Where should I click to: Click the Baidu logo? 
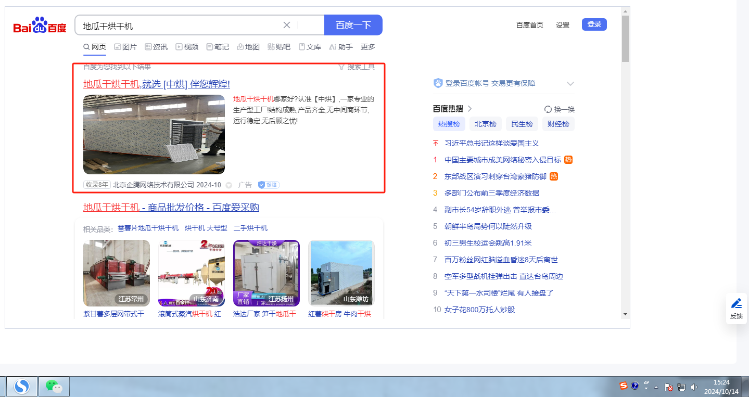coord(40,25)
